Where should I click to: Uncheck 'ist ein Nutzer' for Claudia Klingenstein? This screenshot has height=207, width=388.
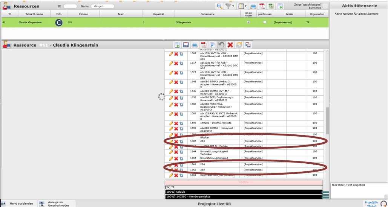248,22
